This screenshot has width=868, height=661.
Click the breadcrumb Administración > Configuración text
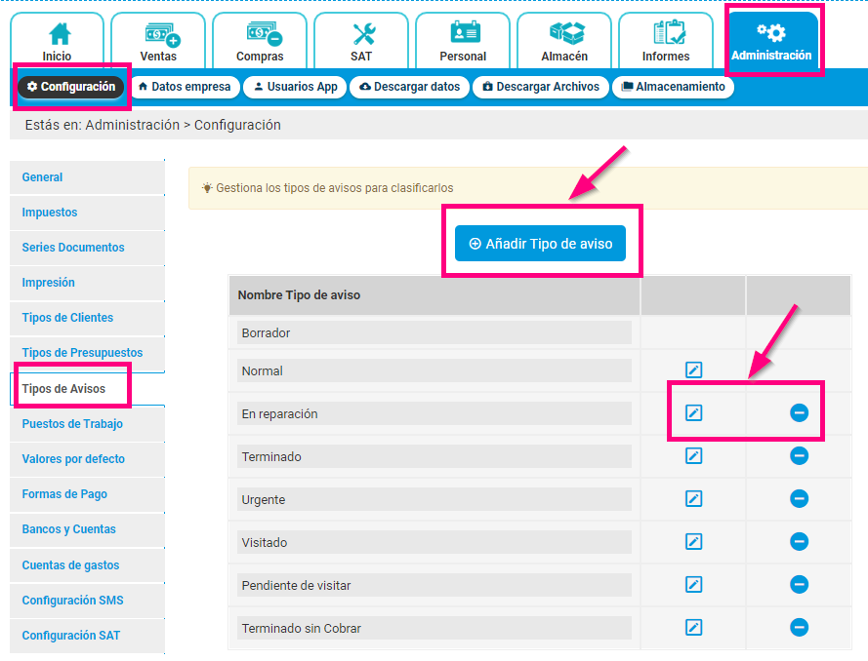183,126
